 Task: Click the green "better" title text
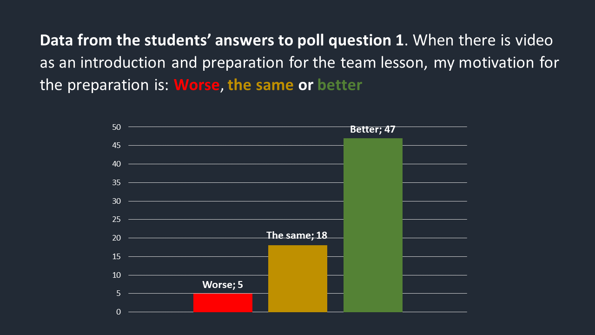point(339,85)
